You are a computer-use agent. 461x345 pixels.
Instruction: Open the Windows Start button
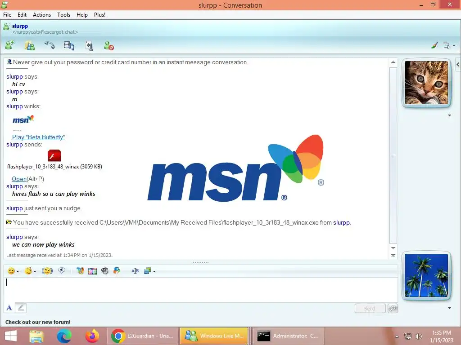(11, 336)
